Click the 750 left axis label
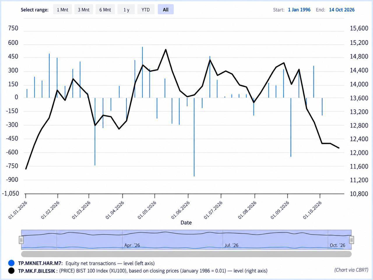373x280 pixels. click(13, 28)
